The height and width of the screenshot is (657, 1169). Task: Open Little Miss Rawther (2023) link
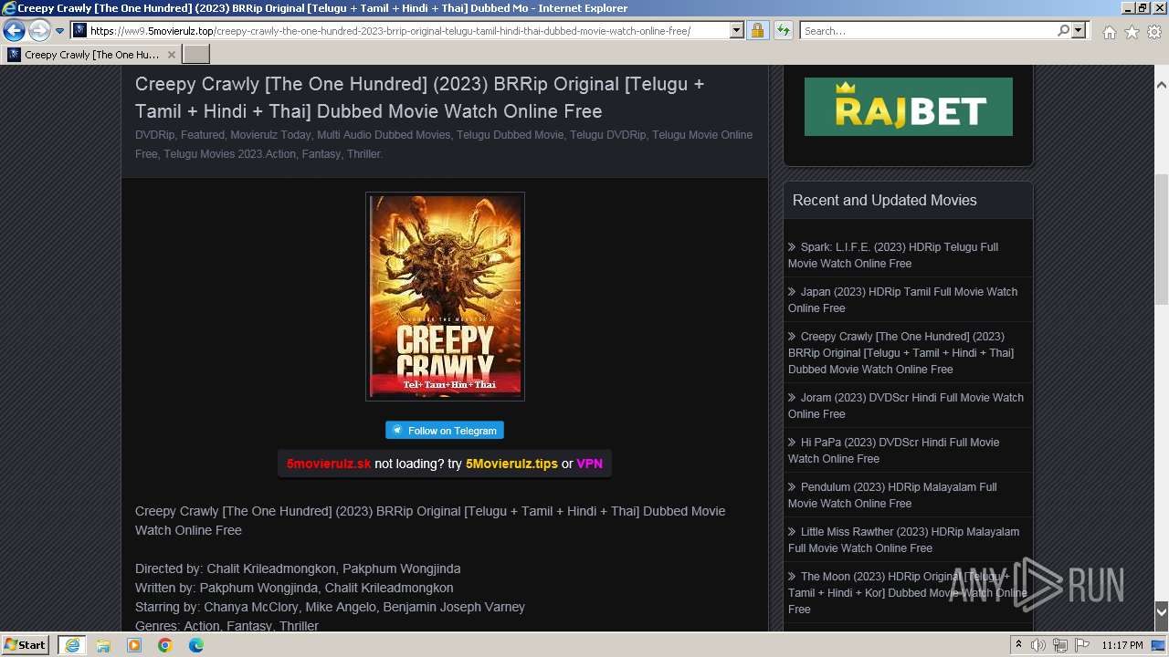pos(903,540)
